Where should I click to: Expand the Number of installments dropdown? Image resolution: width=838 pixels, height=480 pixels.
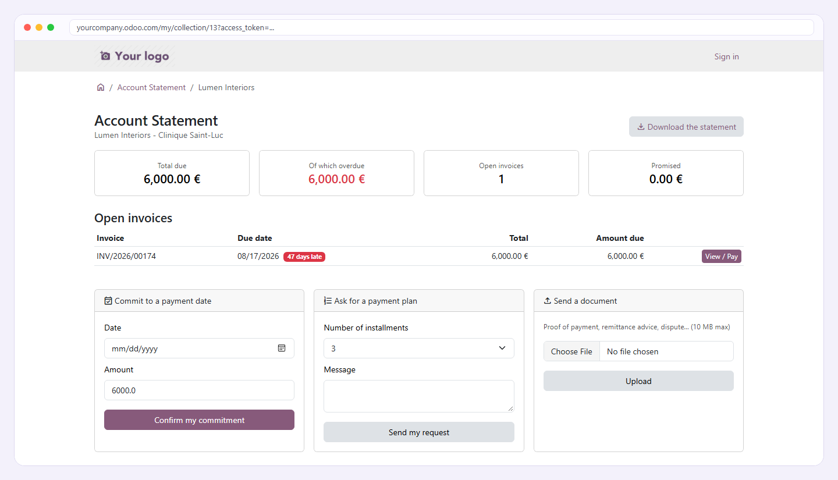(x=419, y=348)
